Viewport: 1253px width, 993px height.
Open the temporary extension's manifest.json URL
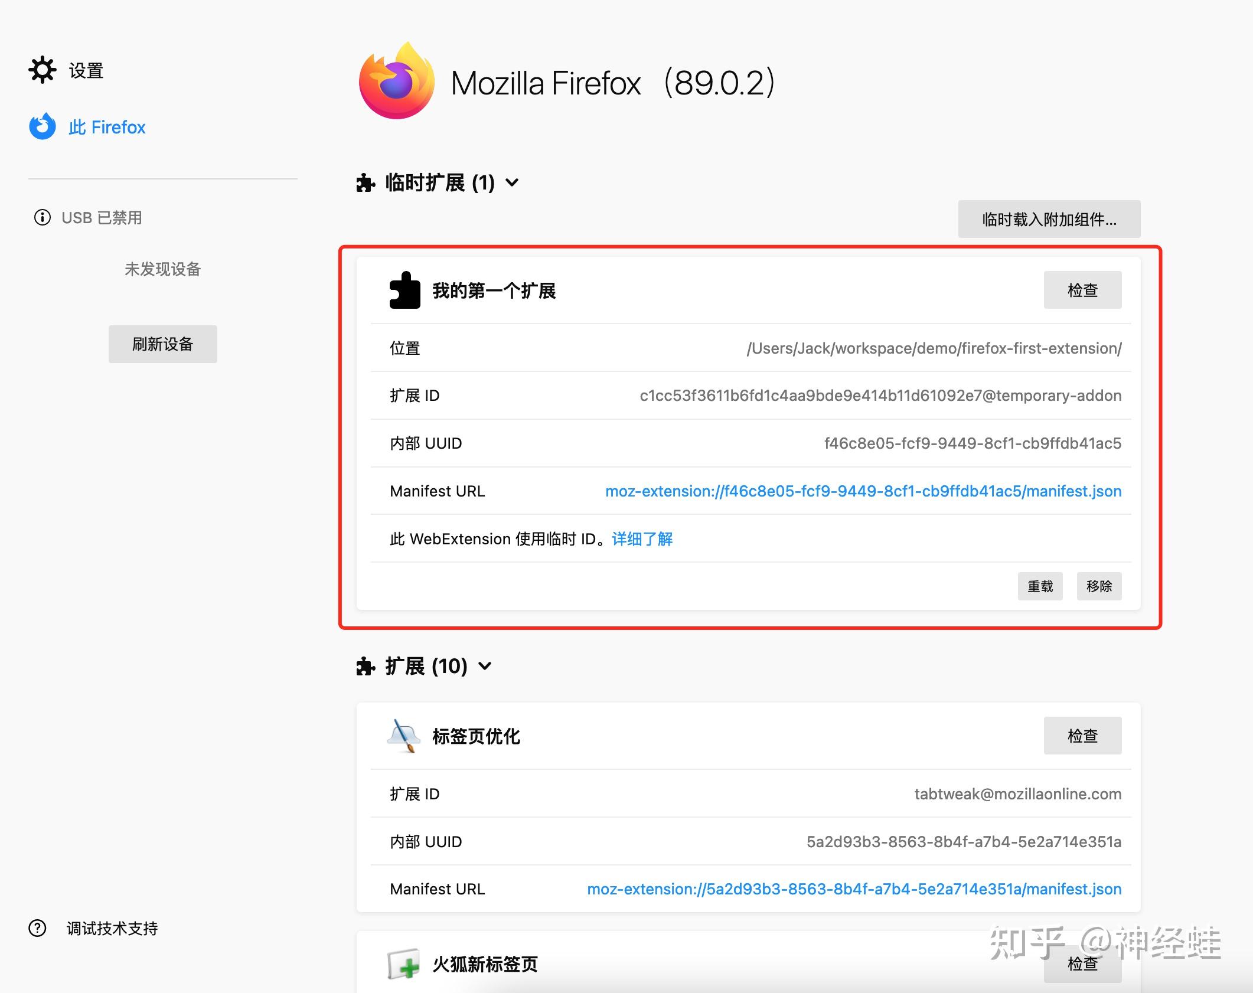(x=863, y=491)
